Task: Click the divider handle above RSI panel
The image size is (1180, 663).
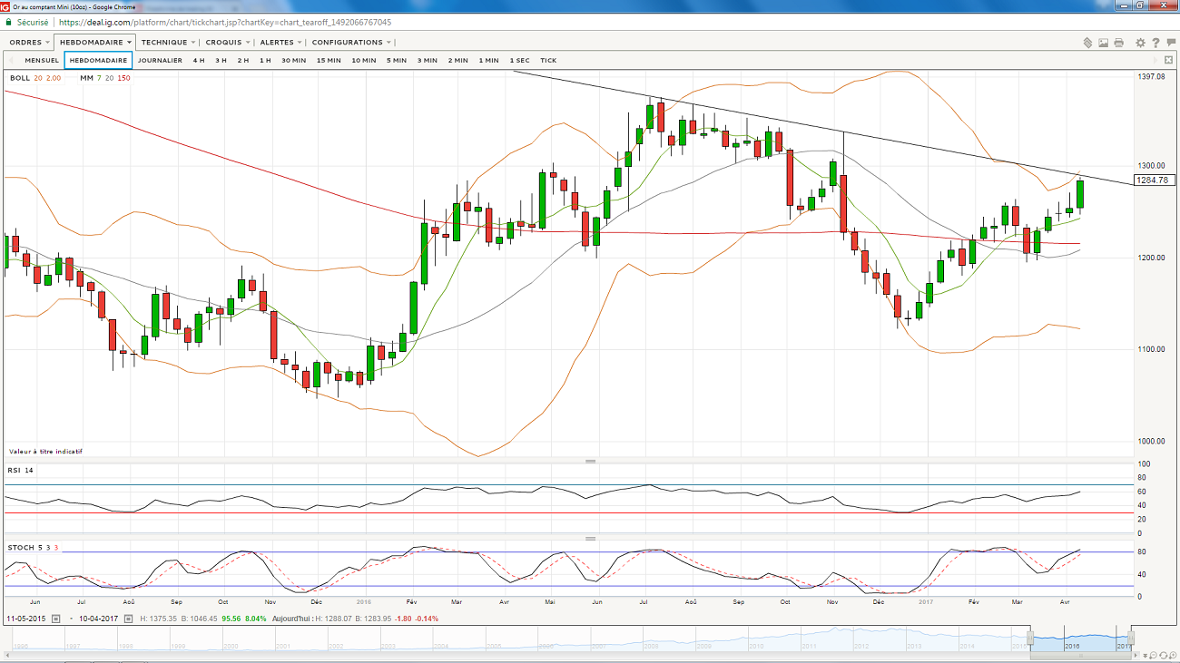Action: point(590,461)
